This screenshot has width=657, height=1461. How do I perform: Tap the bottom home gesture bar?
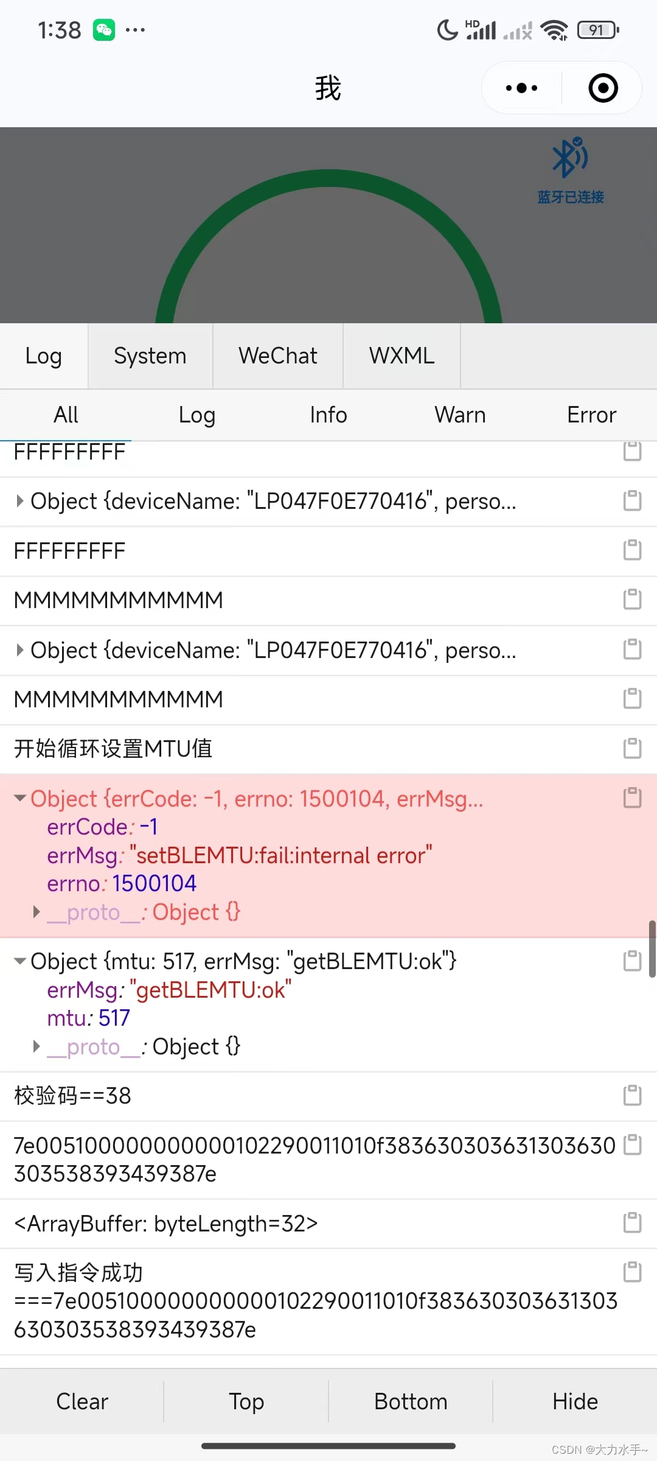(328, 1446)
